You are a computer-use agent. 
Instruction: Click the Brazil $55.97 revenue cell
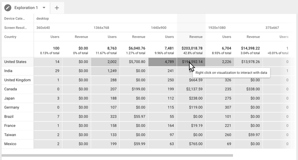(x=134, y=116)
